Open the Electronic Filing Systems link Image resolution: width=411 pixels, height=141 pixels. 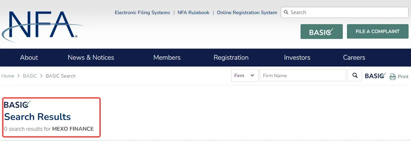click(x=142, y=12)
